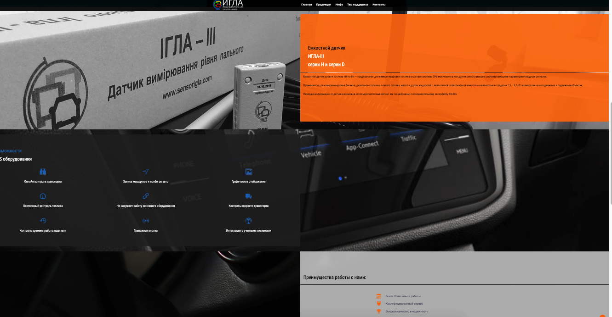Click the binoculars icon for online transport control
612x317 pixels.
43,172
